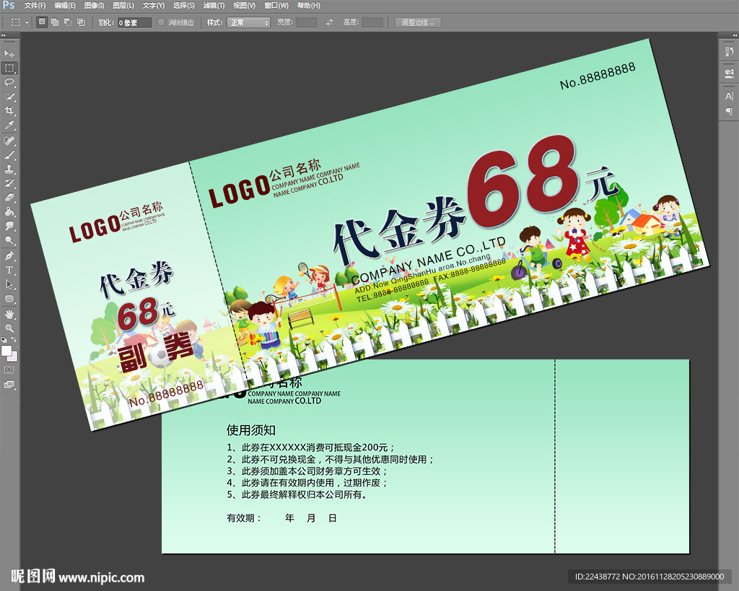Open the 编辑(E) menu
Image resolution: width=739 pixels, height=591 pixels.
(64, 6)
